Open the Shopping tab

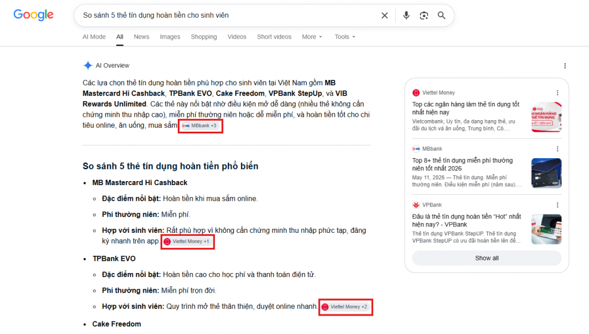[204, 37]
